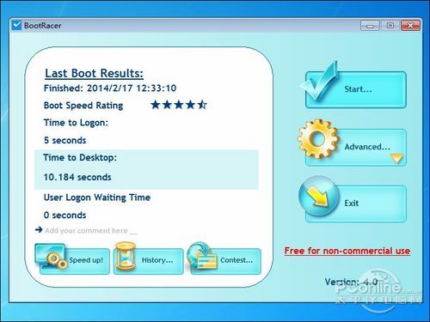Open the Contest button
The image size is (430, 322).
click(x=226, y=261)
